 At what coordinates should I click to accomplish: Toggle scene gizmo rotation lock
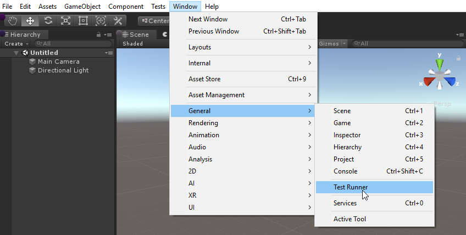[x=458, y=58]
